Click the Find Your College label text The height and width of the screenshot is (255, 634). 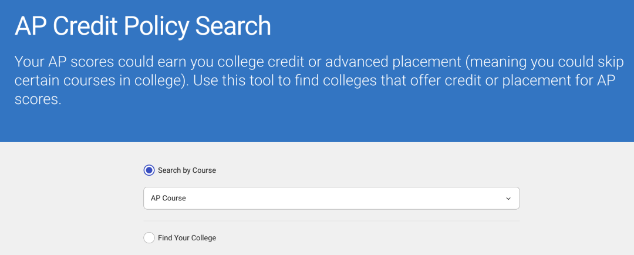[187, 238]
